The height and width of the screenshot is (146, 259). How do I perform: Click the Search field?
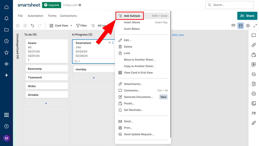[x=229, y=5]
